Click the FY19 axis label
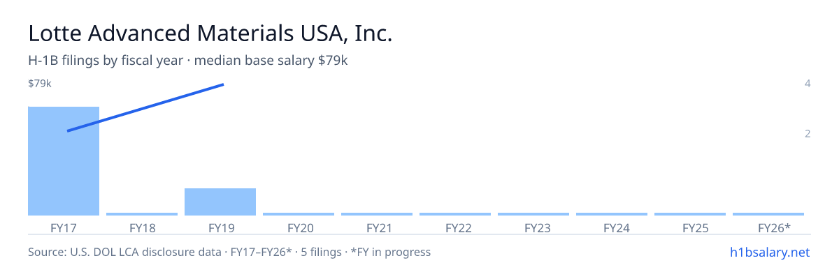839x279 pixels. coord(220,228)
